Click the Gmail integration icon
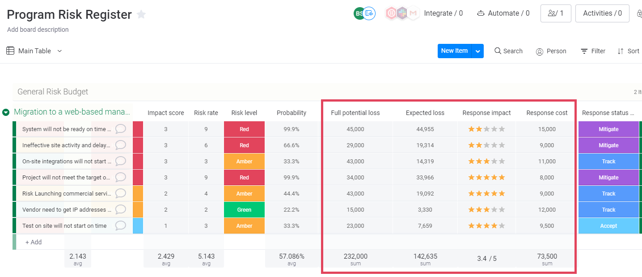This screenshot has height=277, width=642. tap(413, 13)
